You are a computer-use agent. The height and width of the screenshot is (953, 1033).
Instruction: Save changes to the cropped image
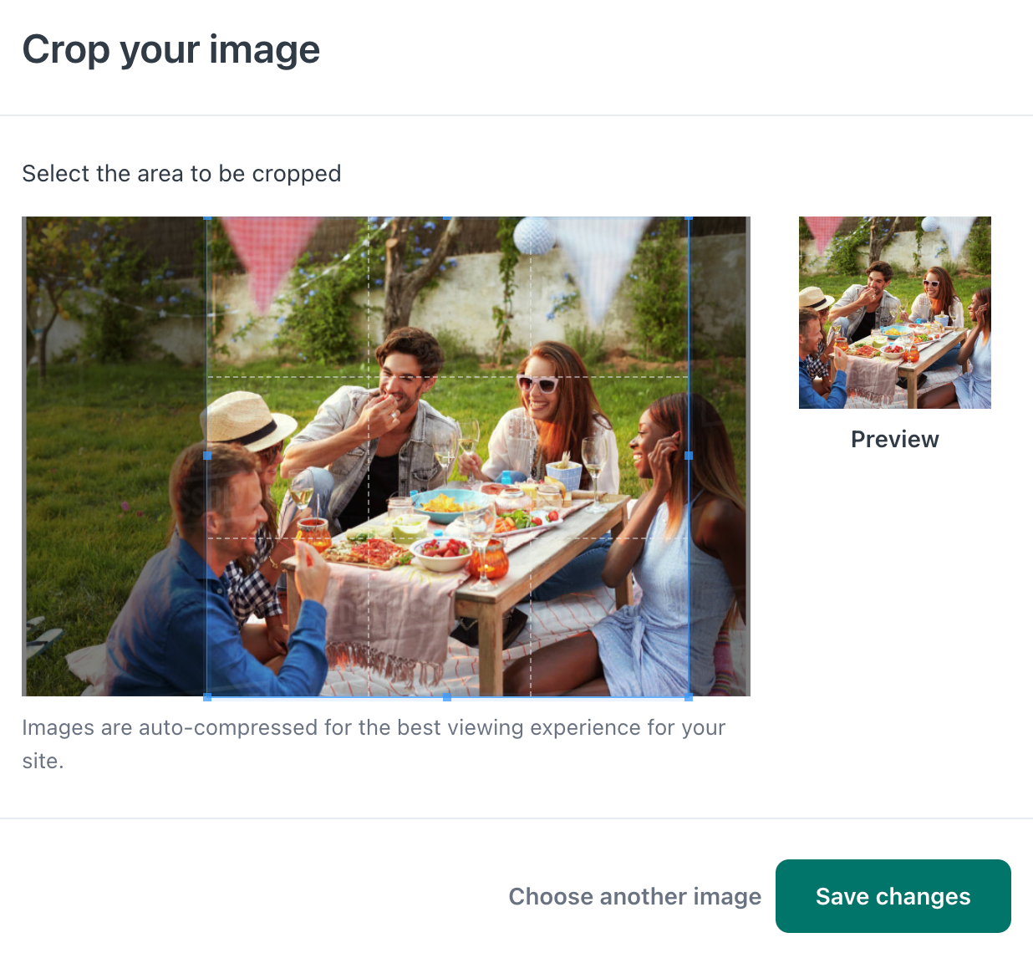[x=893, y=896]
